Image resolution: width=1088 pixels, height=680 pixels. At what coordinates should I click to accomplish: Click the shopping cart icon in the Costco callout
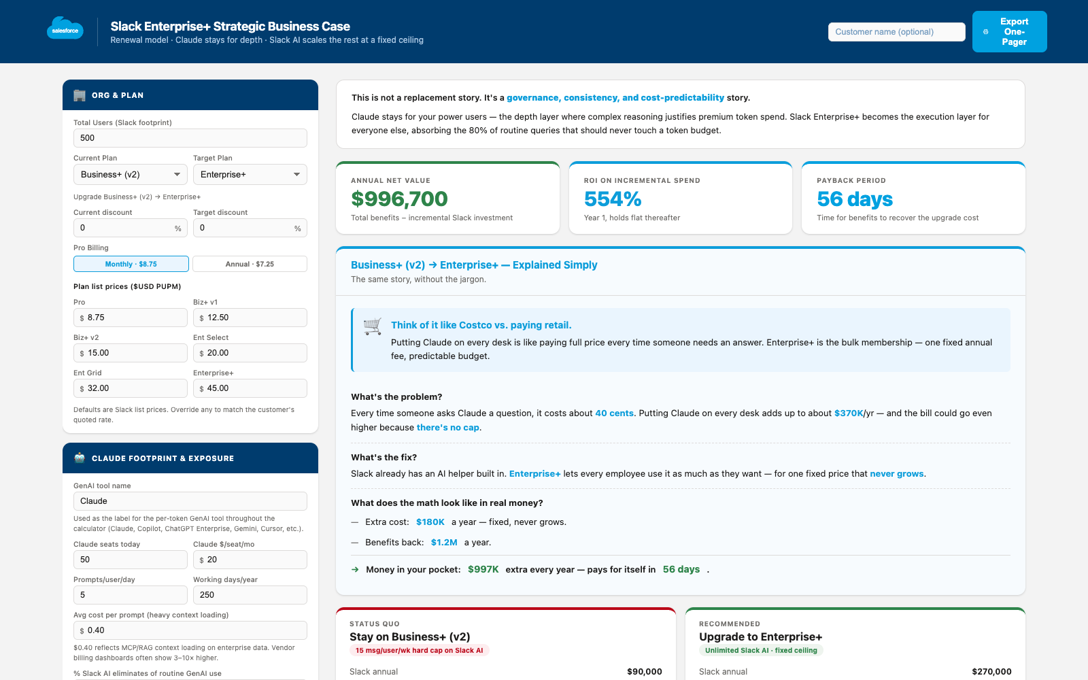point(372,326)
